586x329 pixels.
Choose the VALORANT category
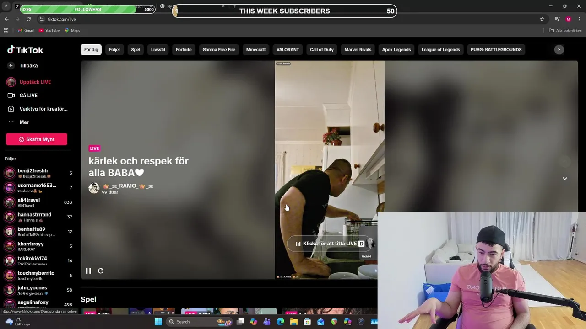[288, 49]
